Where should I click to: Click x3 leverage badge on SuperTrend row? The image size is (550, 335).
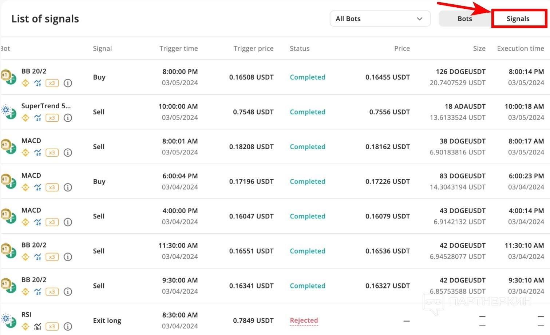tap(52, 118)
